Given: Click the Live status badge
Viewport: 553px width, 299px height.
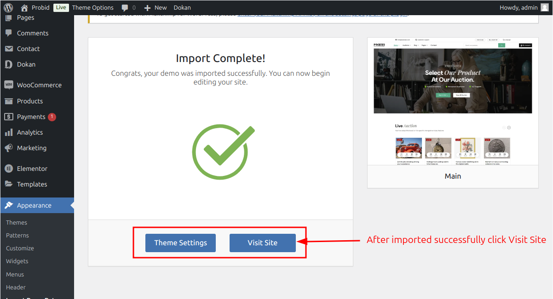Looking at the screenshot, I should [61, 7].
